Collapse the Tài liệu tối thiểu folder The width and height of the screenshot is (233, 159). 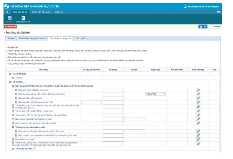coord(10,74)
